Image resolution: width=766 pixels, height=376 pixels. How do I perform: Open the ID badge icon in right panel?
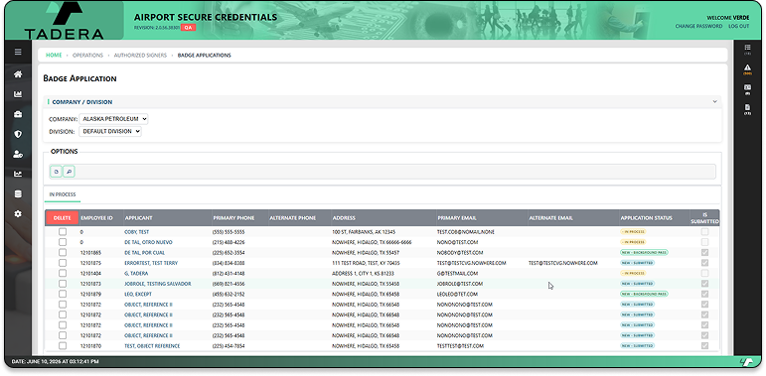(x=747, y=88)
